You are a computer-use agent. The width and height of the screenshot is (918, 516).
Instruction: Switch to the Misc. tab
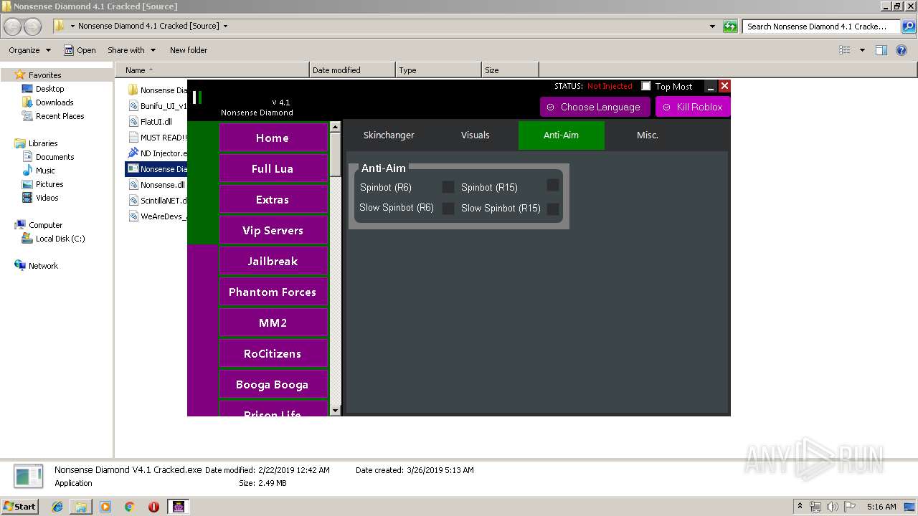648,135
